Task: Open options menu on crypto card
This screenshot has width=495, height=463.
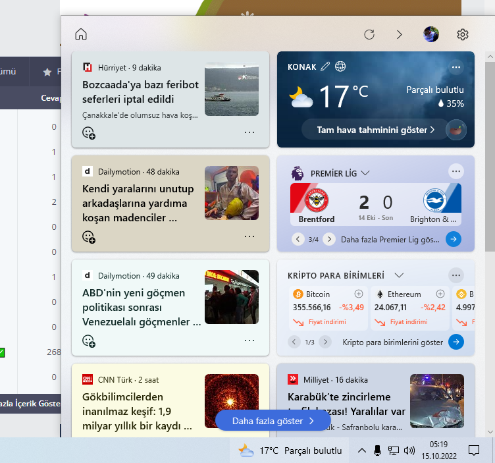Action: tap(456, 275)
